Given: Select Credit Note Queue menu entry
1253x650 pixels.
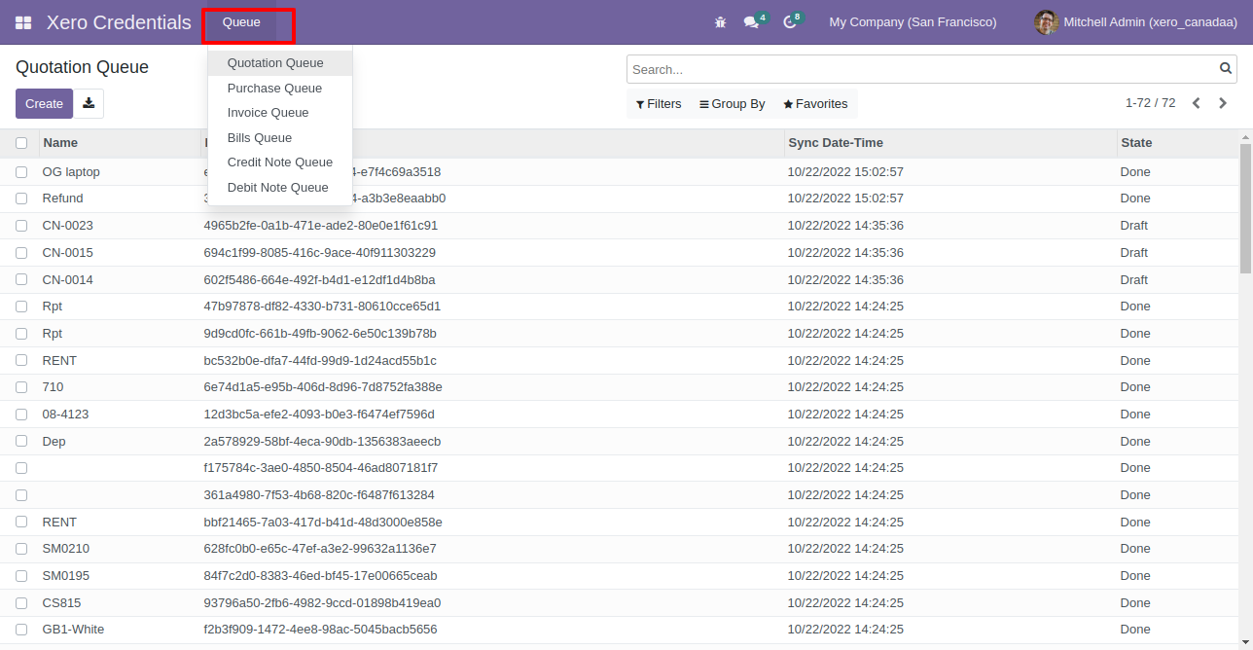Looking at the screenshot, I should coord(280,162).
